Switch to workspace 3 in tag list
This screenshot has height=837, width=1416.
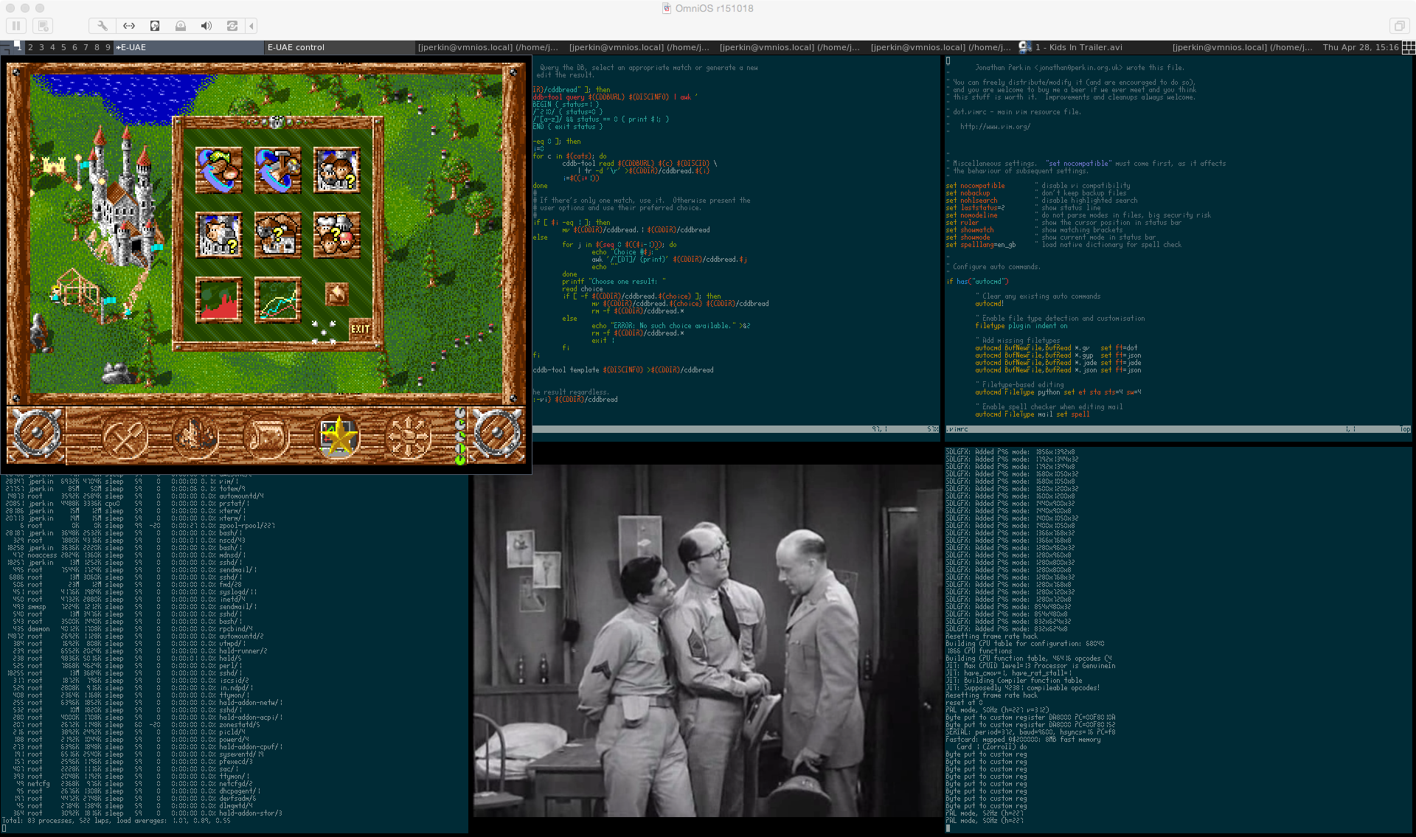click(41, 47)
